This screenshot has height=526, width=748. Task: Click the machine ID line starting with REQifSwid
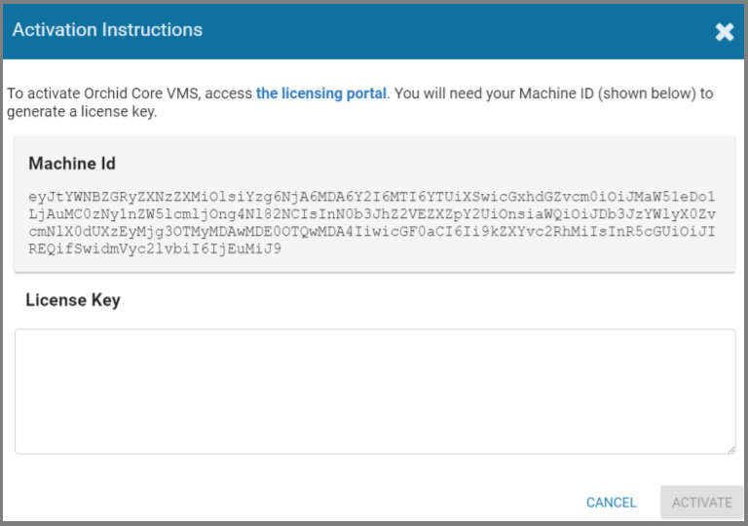pyautogui.click(x=156, y=248)
